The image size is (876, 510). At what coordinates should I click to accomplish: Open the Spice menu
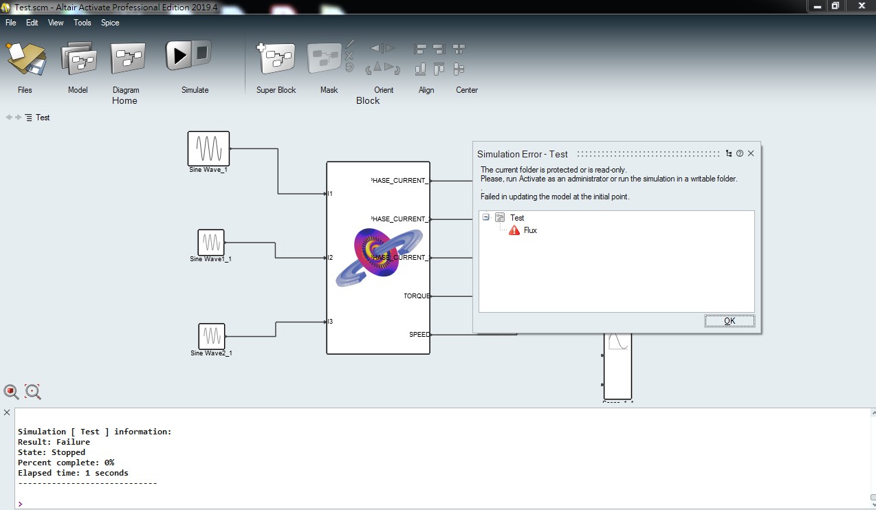(110, 23)
